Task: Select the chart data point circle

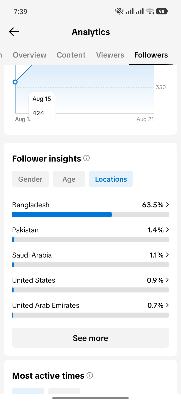Action: coord(15,82)
